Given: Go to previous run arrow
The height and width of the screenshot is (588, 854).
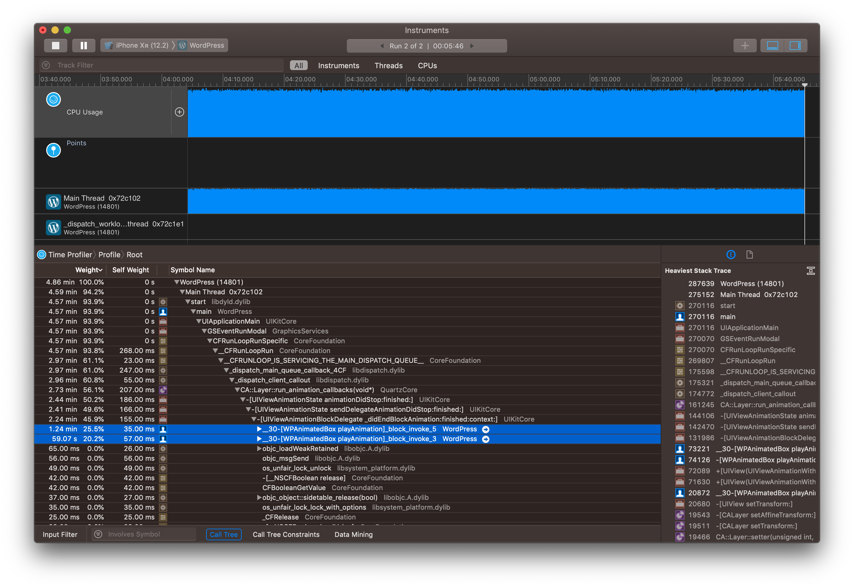Looking at the screenshot, I should click(x=382, y=46).
